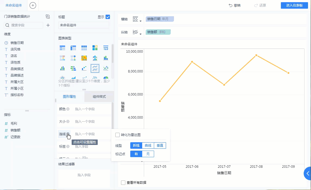Click the chart type list scrollbar
The width and height of the screenshot is (311, 190).
(112, 53)
